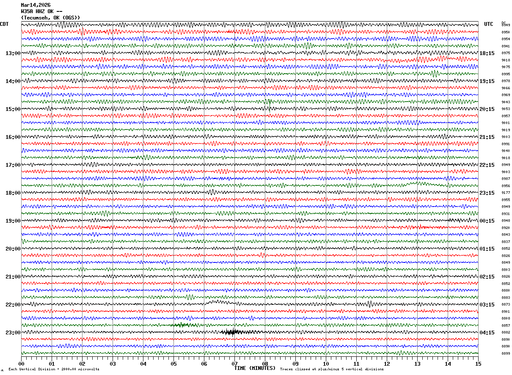Click minute tick label '11' on time axis
Viewport: 512px width, 375px height.
pos(356,364)
